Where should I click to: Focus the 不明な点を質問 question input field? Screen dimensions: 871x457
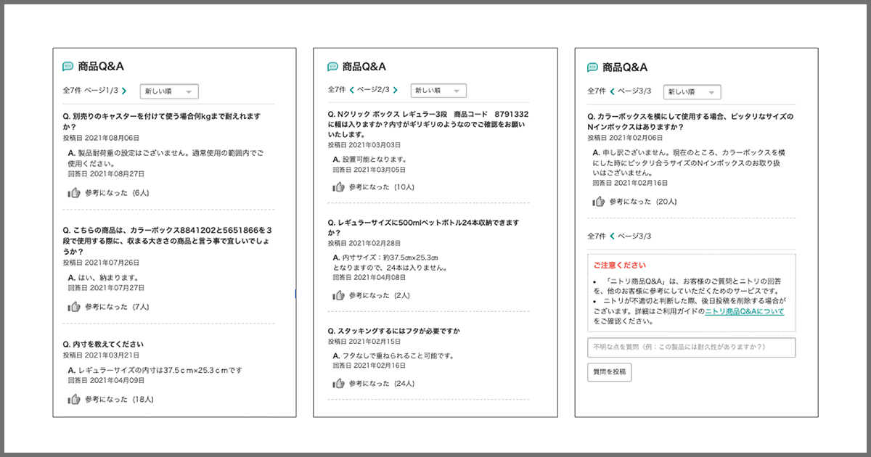click(x=691, y=347)
